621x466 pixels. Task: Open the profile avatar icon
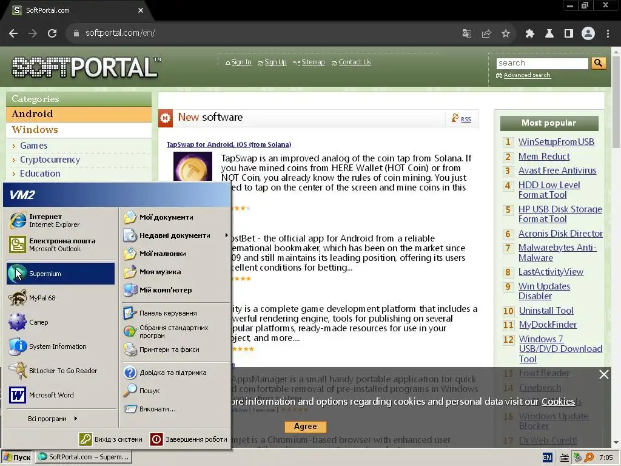point(588,34)
